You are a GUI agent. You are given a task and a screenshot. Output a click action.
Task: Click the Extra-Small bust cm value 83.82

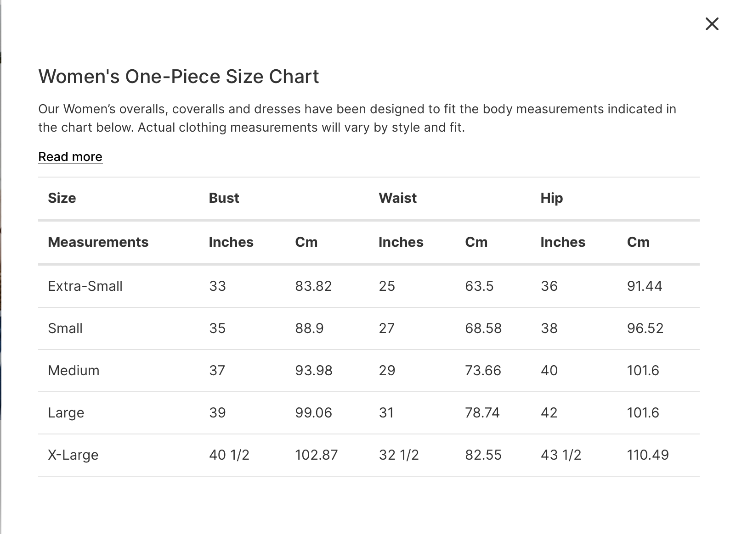(x=313, y=286)
